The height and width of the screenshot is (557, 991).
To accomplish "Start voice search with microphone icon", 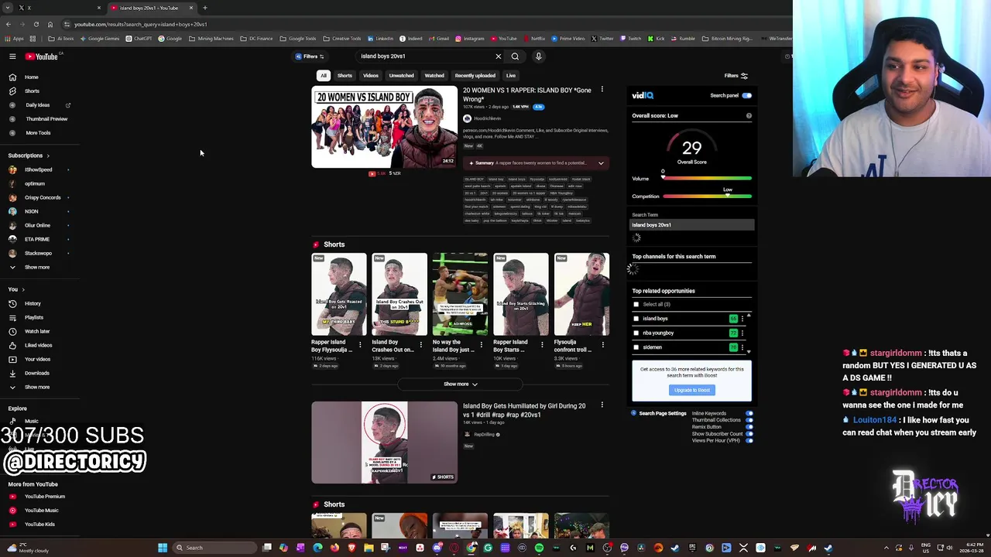I will coord(539,56).
